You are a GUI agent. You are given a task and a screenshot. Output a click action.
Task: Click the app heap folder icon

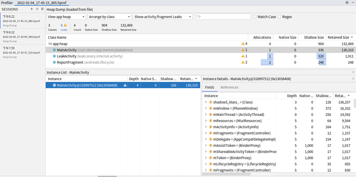tap(50, 44)
